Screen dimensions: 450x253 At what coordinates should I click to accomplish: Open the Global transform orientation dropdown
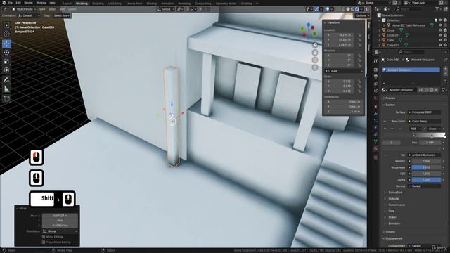click(x=166, y=9)
